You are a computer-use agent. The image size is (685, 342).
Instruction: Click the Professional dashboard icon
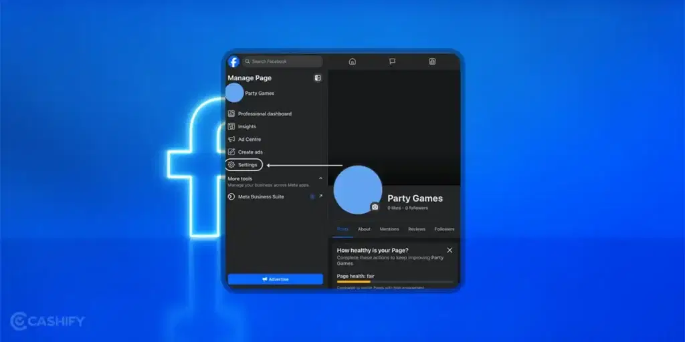coord(231,114)
